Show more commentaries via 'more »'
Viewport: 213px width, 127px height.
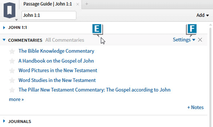[16, 99]
